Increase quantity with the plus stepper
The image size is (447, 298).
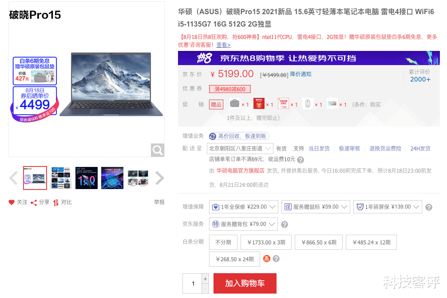point(205,279)
